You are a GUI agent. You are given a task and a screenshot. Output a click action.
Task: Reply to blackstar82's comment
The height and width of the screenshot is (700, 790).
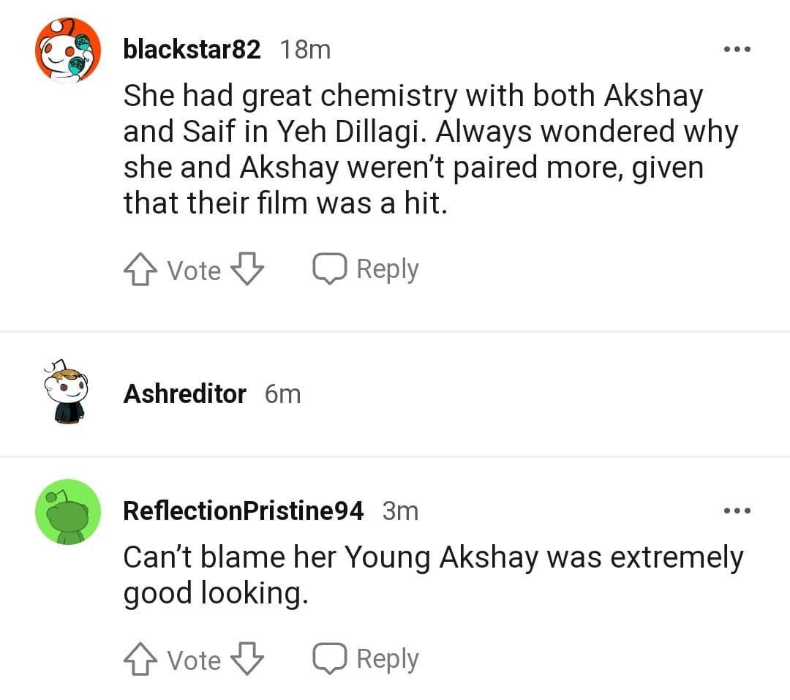tap(366, 269)
